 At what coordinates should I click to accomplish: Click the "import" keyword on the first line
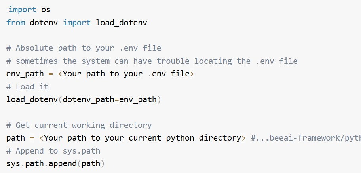[23, 9]
